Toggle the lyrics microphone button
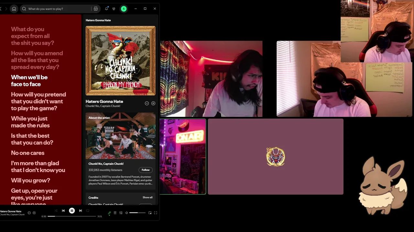Image resolution: width=414 pixels, height=232 pixels. 109,213
